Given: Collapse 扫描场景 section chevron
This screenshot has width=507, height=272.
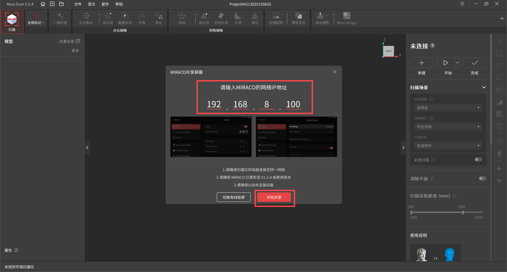Looking at the screenshot, I should (x=484, y=87).
